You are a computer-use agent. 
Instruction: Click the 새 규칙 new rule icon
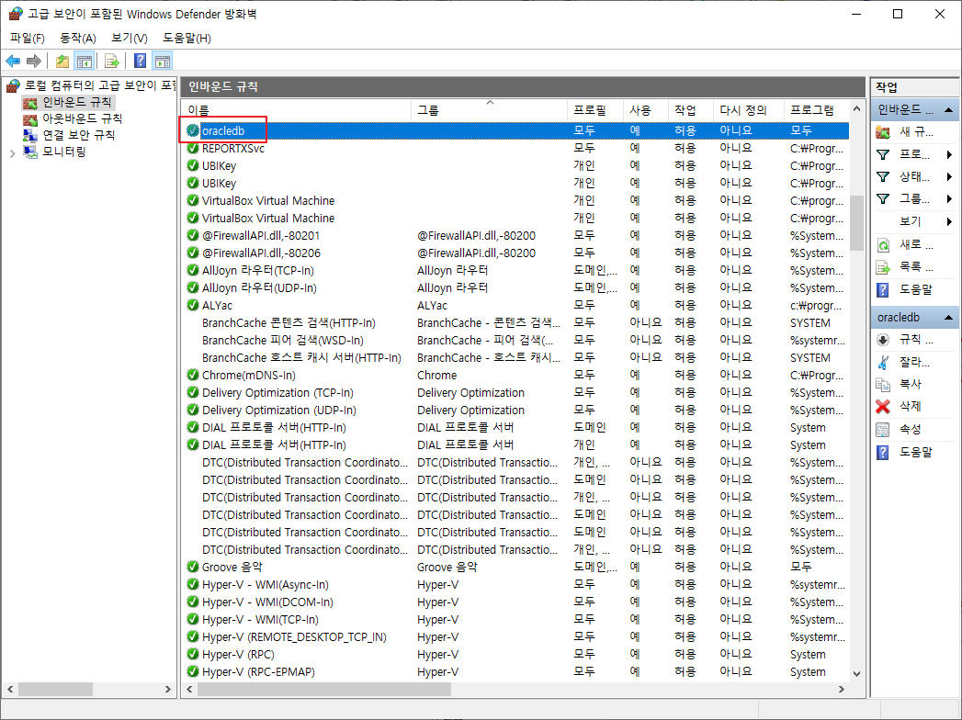point(883,132)
